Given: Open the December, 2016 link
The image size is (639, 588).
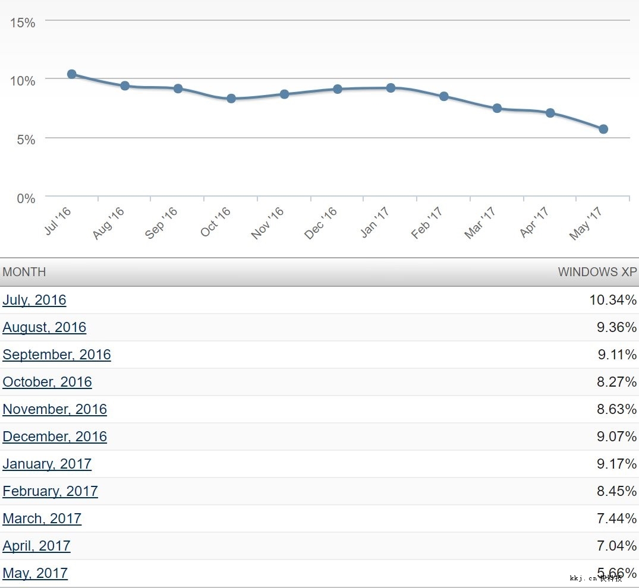Looking at the screenshot, I should pos(55,437).
